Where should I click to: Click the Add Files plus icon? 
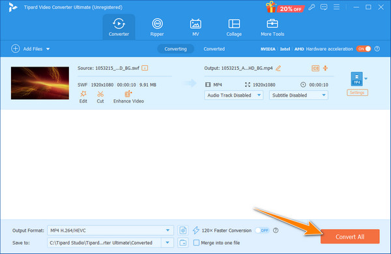(16, 49)
